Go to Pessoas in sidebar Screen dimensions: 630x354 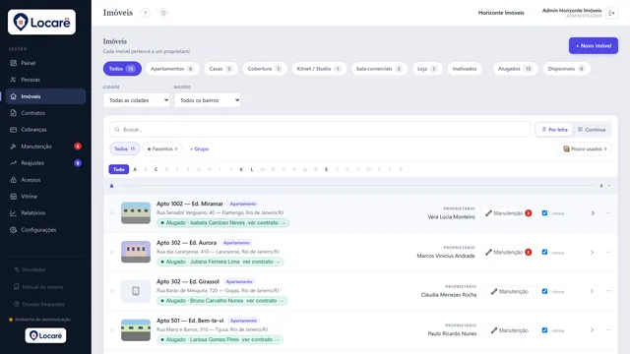point(45,80)
